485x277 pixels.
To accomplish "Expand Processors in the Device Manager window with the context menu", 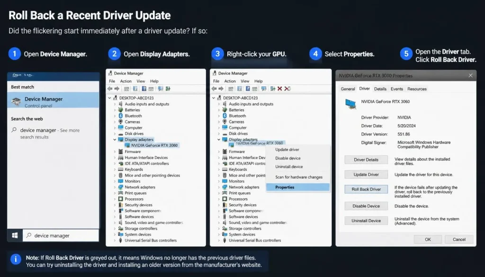I will [x=219, y=199].
